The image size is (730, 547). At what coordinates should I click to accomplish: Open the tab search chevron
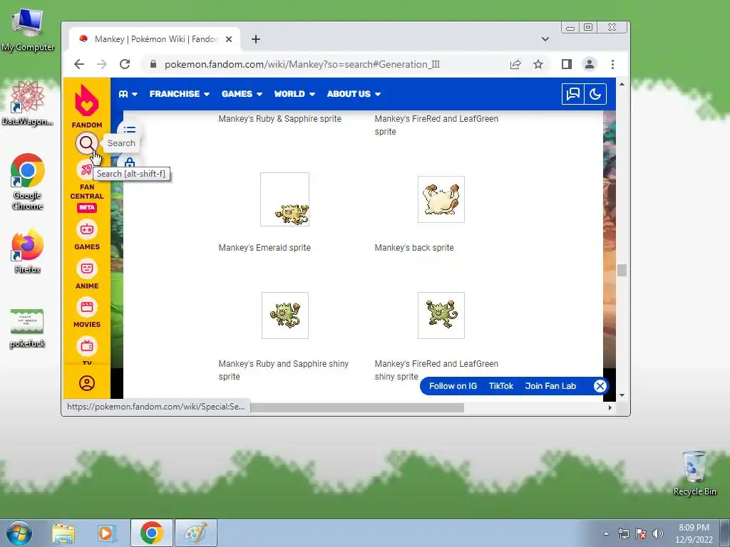click(x=545, y=39)
